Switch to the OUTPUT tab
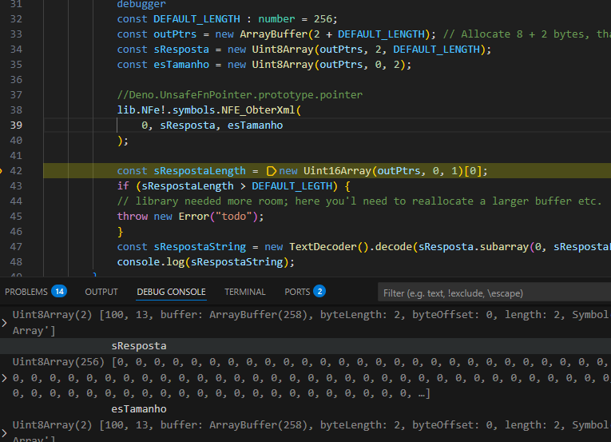This screenshot has height=442, width=611. (101, 292)
